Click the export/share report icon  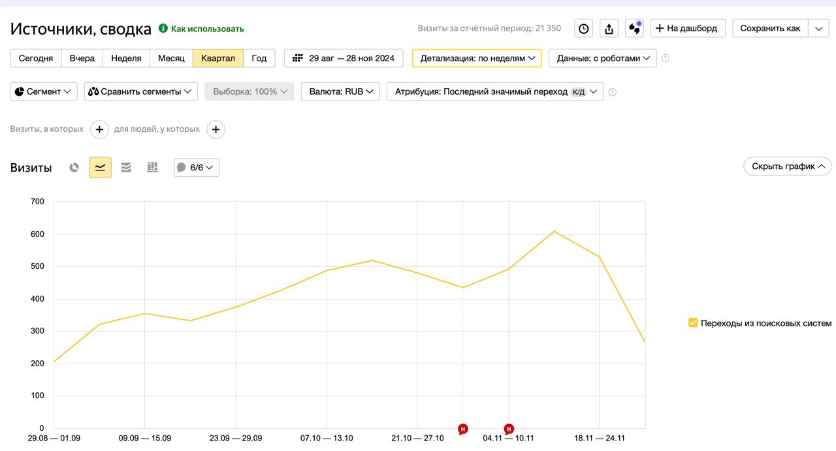609,29
